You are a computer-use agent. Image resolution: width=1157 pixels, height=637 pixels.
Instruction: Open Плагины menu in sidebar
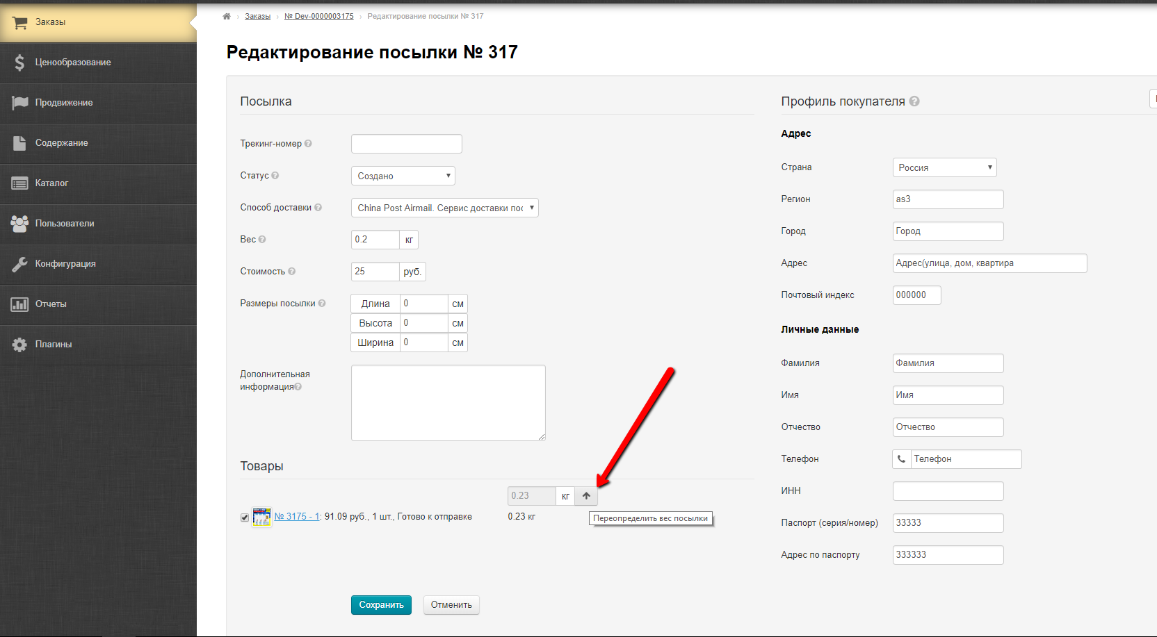point(98,345)
